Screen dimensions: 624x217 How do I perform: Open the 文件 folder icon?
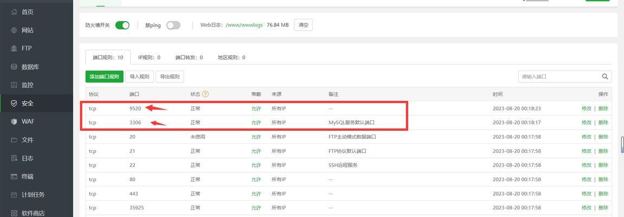(x=14, y=140)
